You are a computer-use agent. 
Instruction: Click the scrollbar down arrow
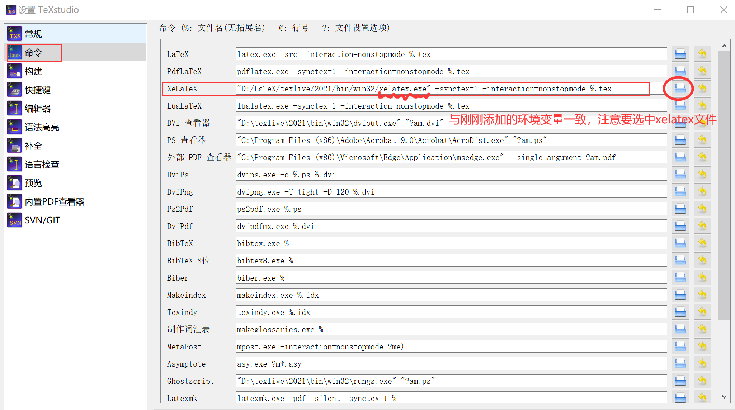(725, 397)
